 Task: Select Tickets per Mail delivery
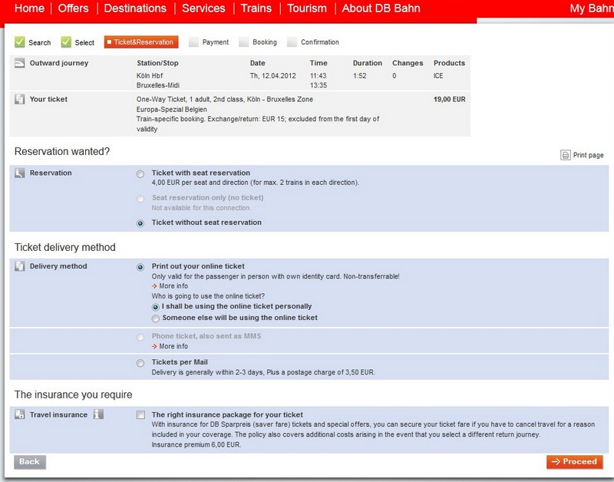tap(140, 363)
